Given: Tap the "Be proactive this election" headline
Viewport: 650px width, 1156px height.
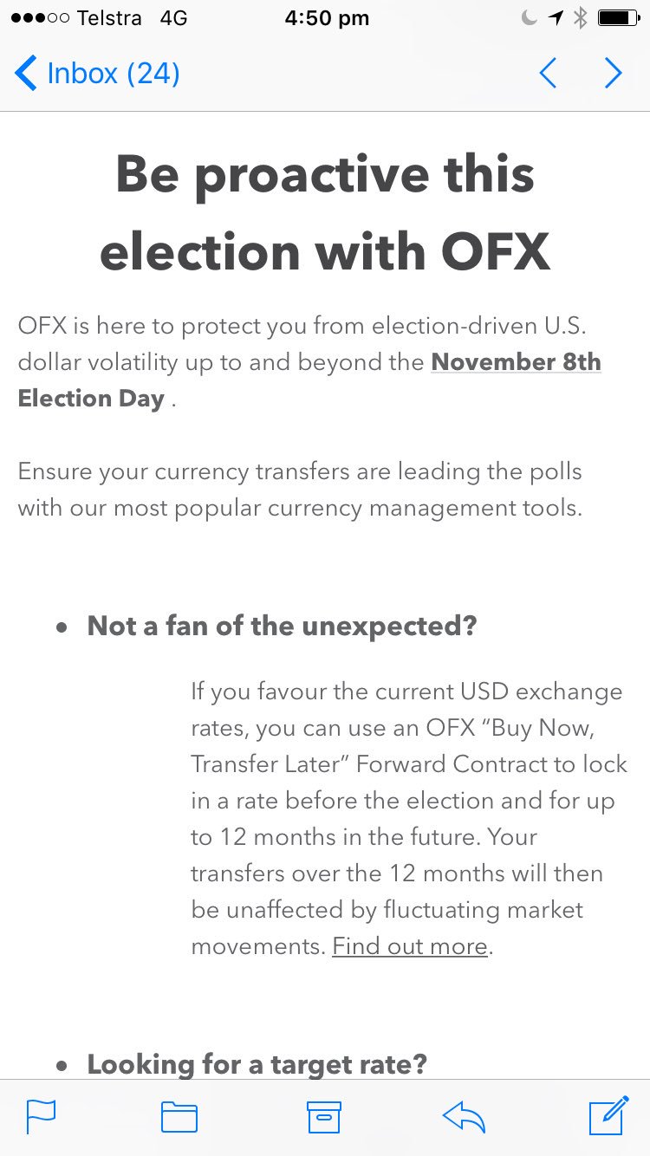Looking at the screenshot, I should [x=325, y=212].
